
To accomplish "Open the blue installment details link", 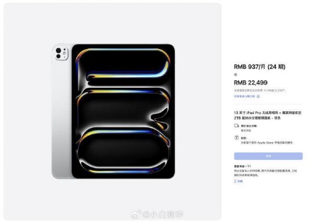I will coord(244,96).
